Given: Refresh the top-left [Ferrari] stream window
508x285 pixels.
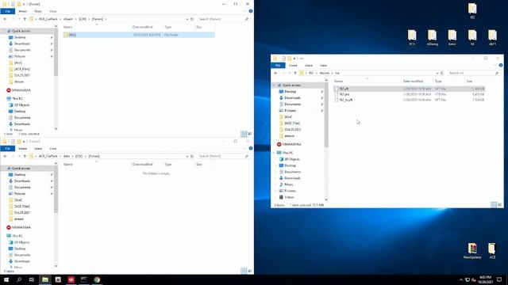Looking at the screenshot, I should tap(192, 19).
